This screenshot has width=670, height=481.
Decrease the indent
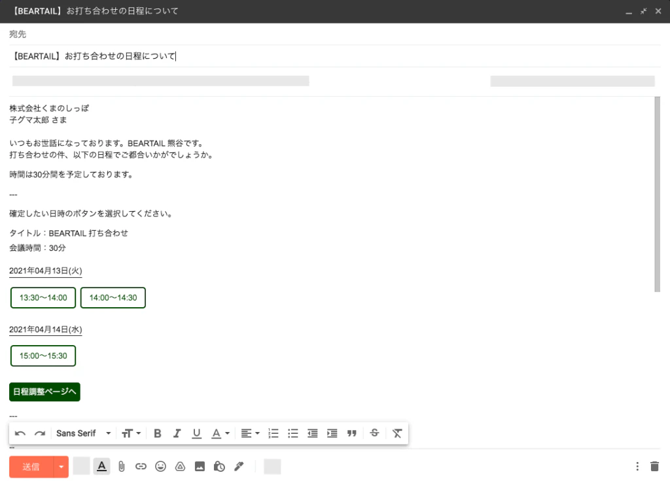click(312, 434)
